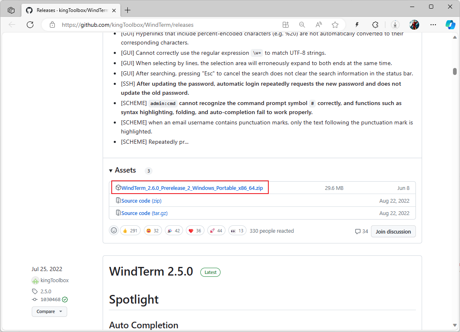Refresh the GitHub releases page
This screenshot has height=332, width=460.
click(30, 25)
